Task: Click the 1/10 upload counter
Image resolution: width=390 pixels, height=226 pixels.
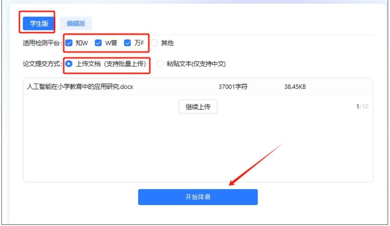Action: (362, 107)
